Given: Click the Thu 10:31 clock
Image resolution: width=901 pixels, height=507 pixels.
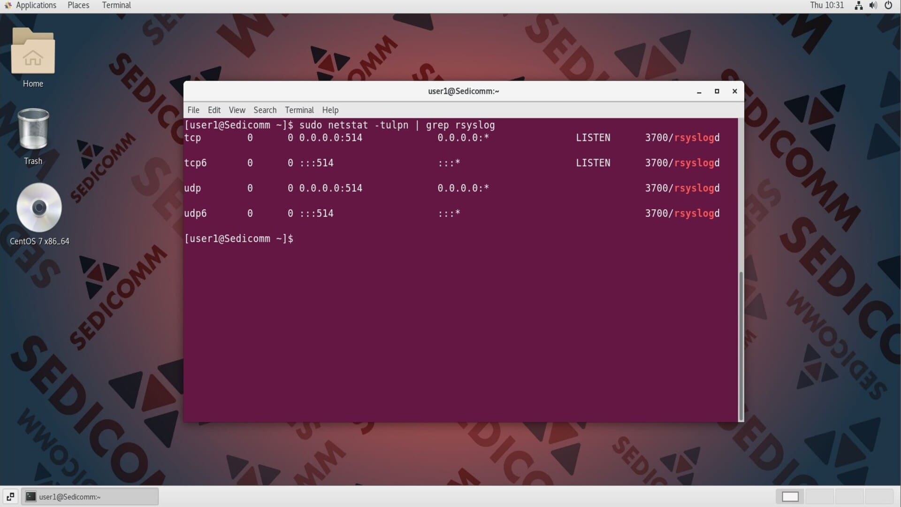Looking at the screenshot, I should tap(826, 5).
